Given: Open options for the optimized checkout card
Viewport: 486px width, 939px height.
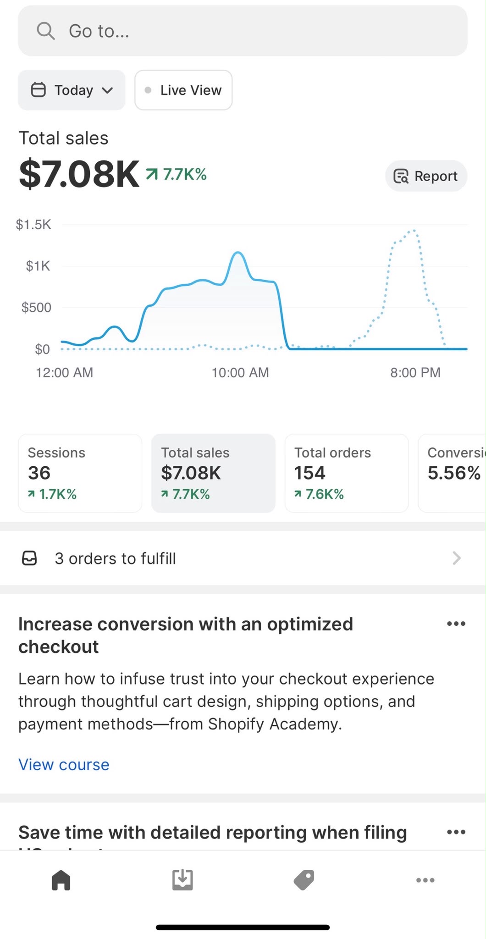Looking at the screenshot, I should (456, 624).
